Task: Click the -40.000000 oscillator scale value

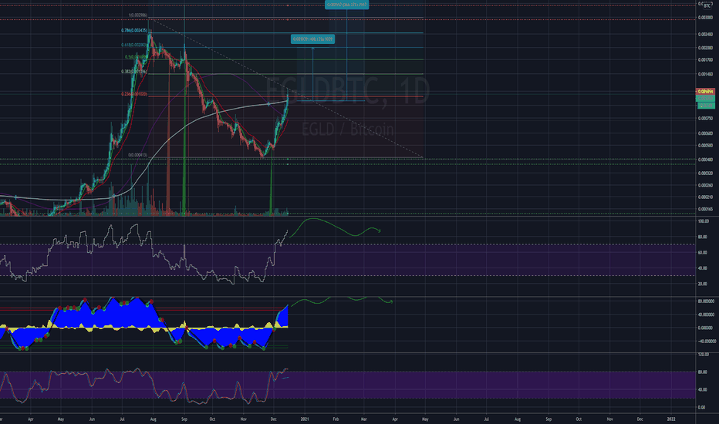Action: coord(707,342)
